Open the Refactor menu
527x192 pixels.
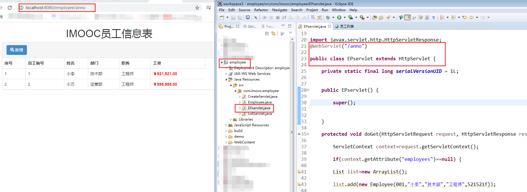(x=261, y=10)
